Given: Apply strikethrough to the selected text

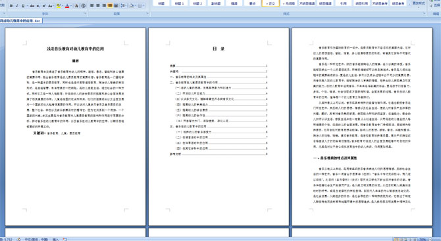Looking at the screenshot, I should (32, 6).
